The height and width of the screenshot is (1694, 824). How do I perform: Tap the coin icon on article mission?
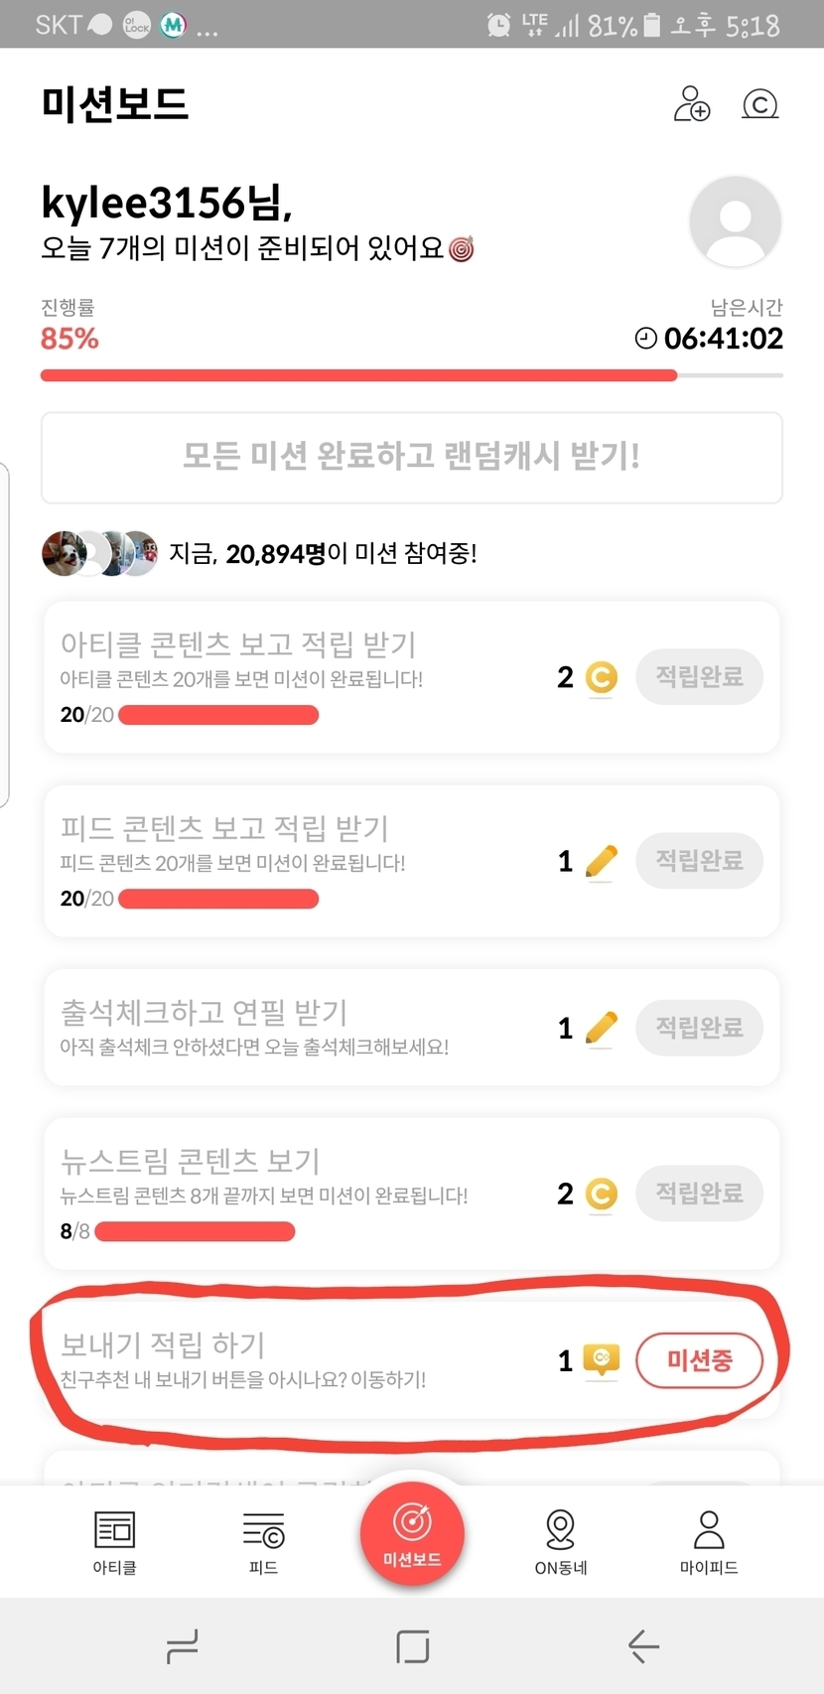click(601, 678)
